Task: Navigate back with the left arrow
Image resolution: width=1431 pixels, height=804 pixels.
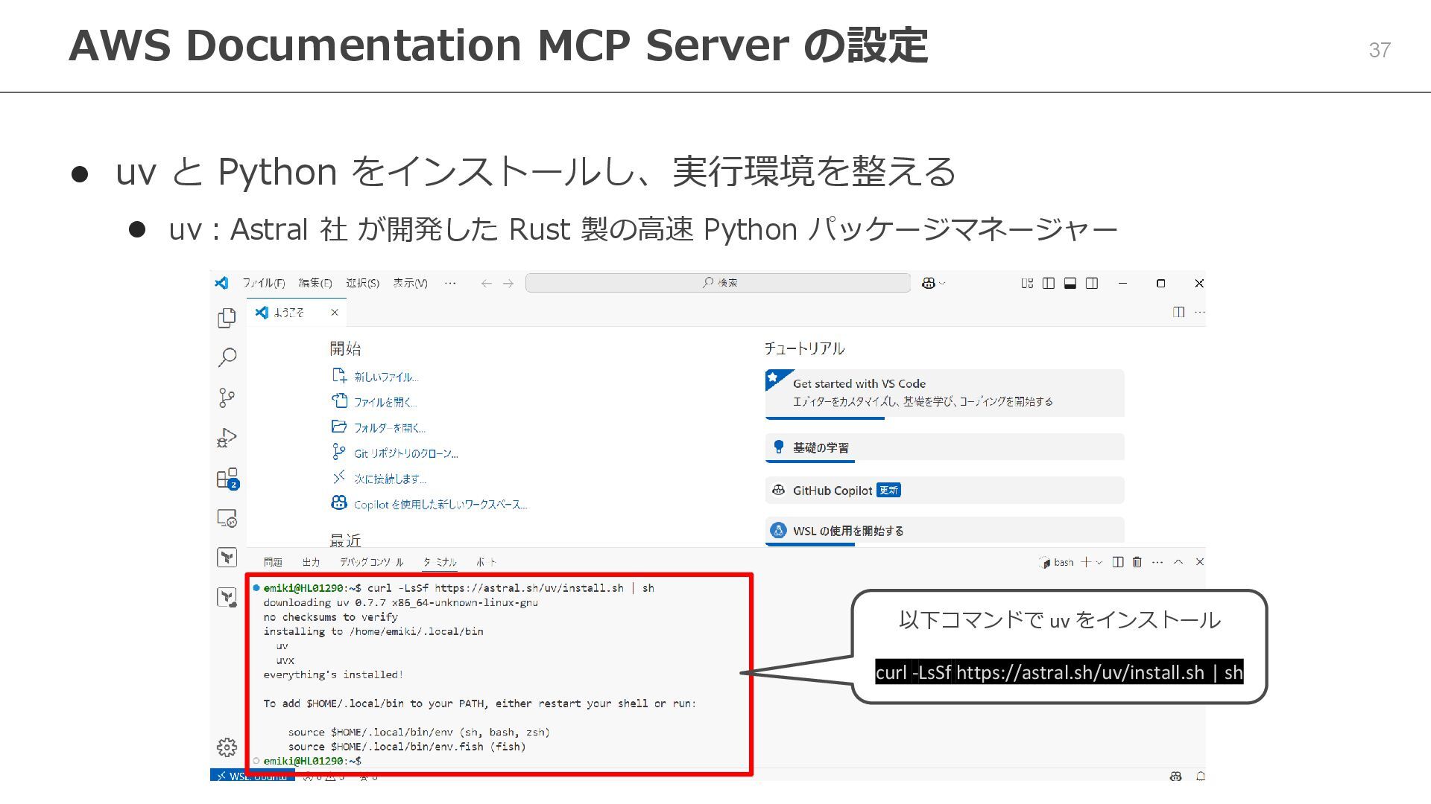Action: tap(487, 283)
